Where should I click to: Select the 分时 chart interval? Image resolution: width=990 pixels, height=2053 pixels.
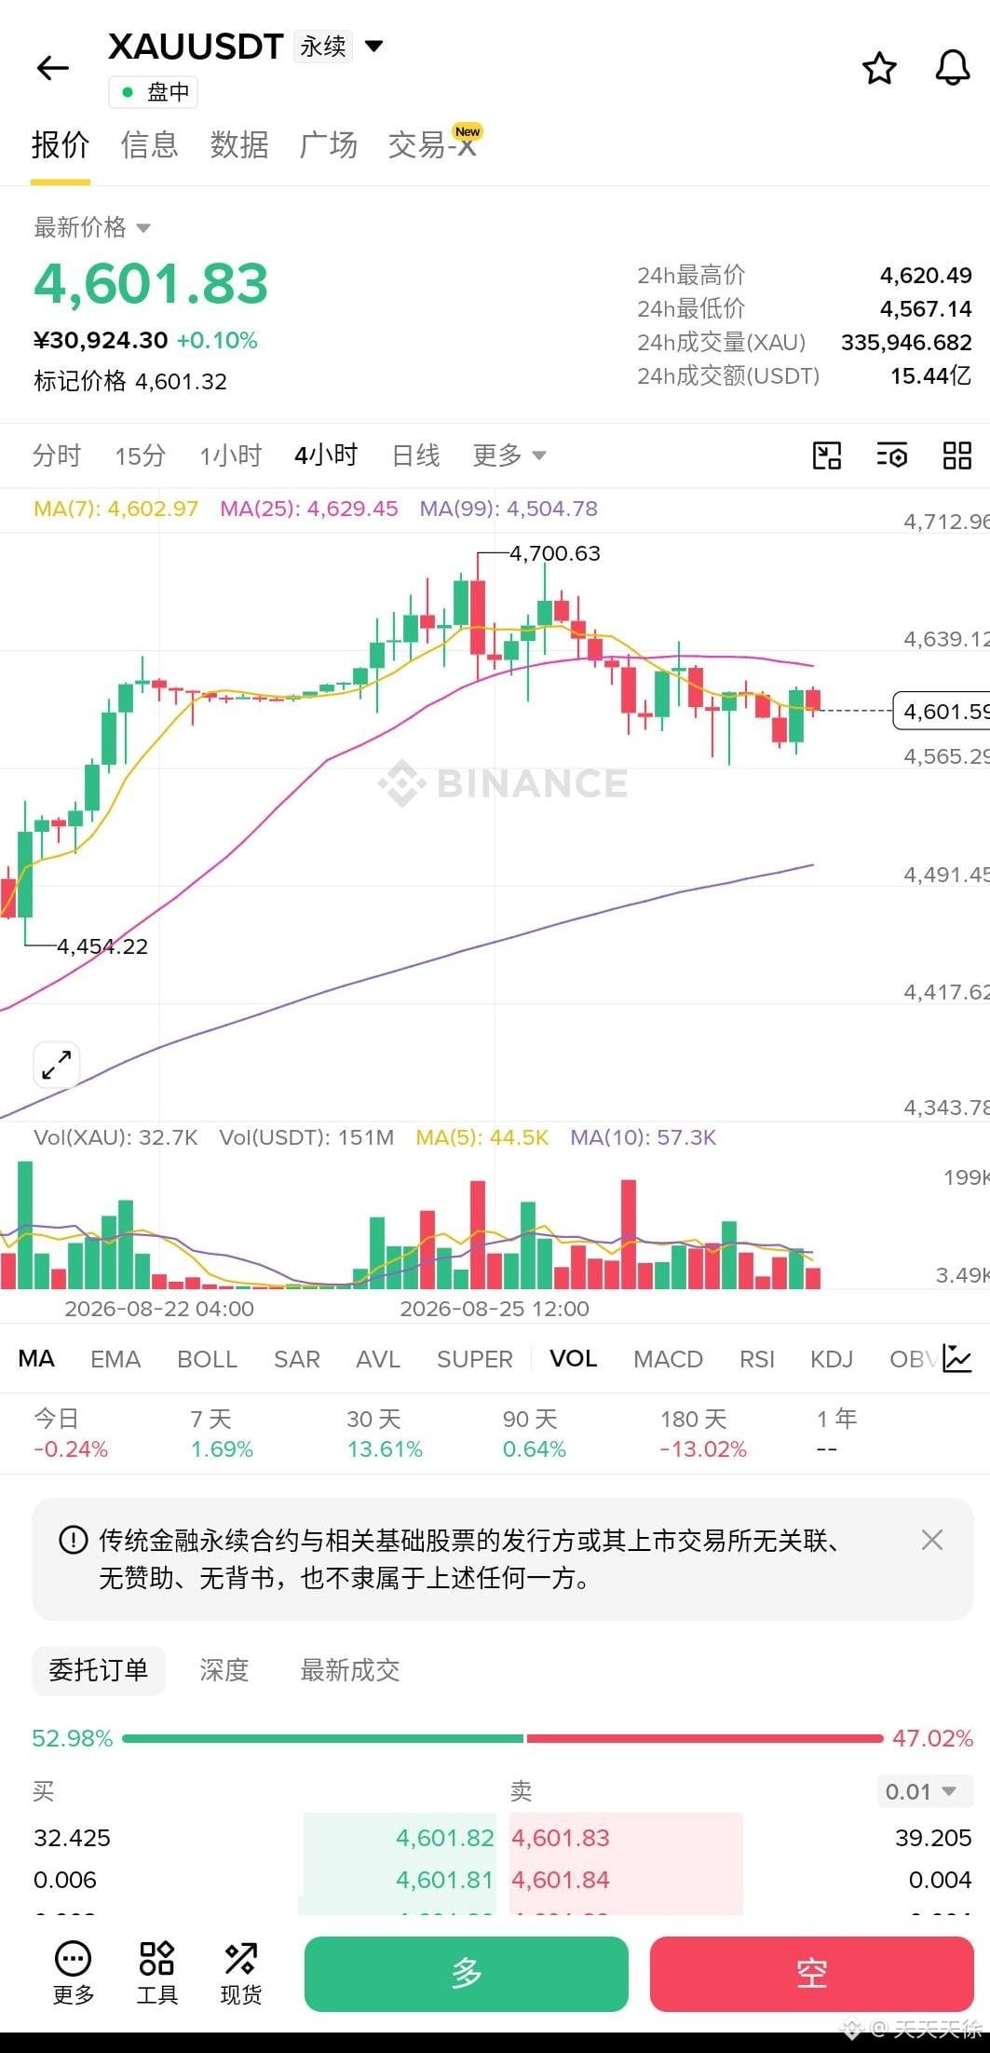click(57, 455)
